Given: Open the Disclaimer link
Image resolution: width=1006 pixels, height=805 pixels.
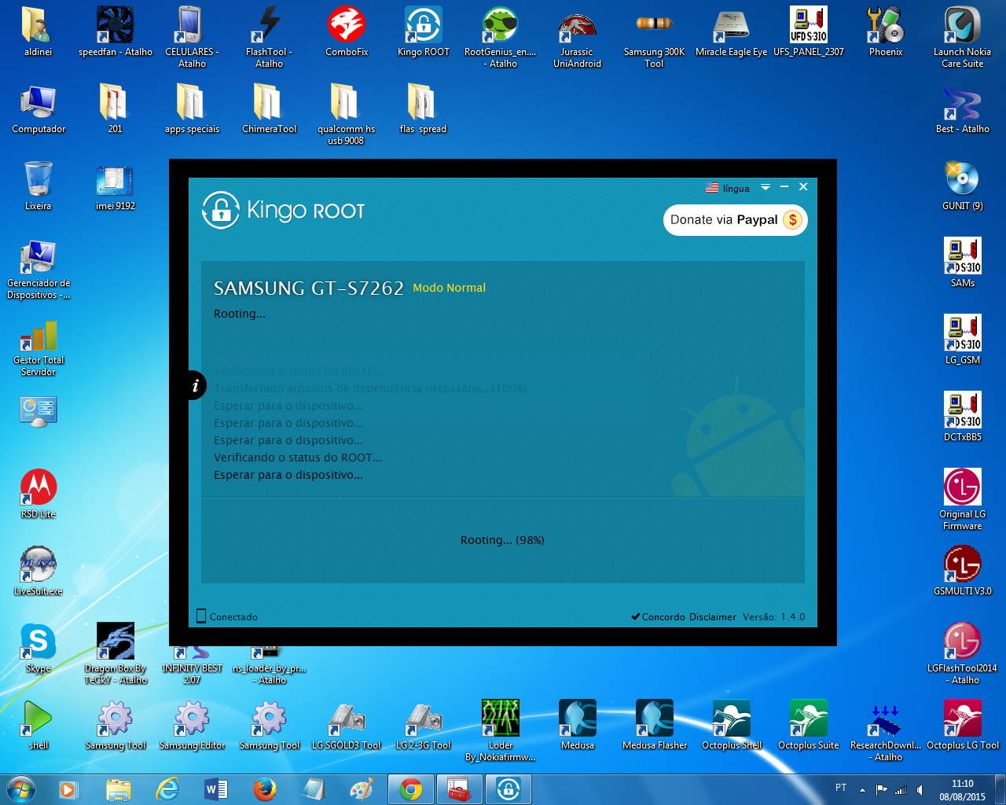Looking at the screenshot, I should pos(713,617).
